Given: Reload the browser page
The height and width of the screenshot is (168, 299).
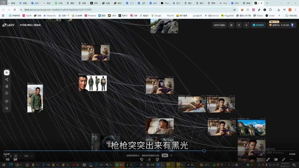Looking at the screenshot, I should click(x=15, y=10).
